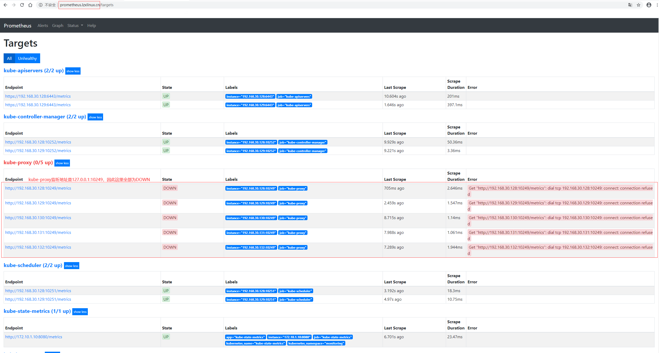The image size is (659, 353).
Task: Open http://192.168.30.130:10249/metrics endpoint
Action: click(x=38, y=218)
